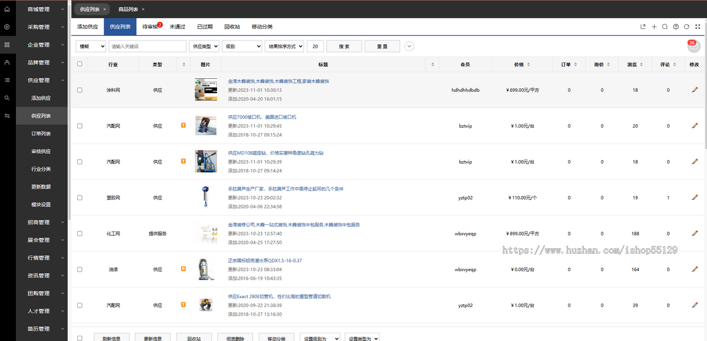Click the 彻底删除 button

tap(235, 338)
